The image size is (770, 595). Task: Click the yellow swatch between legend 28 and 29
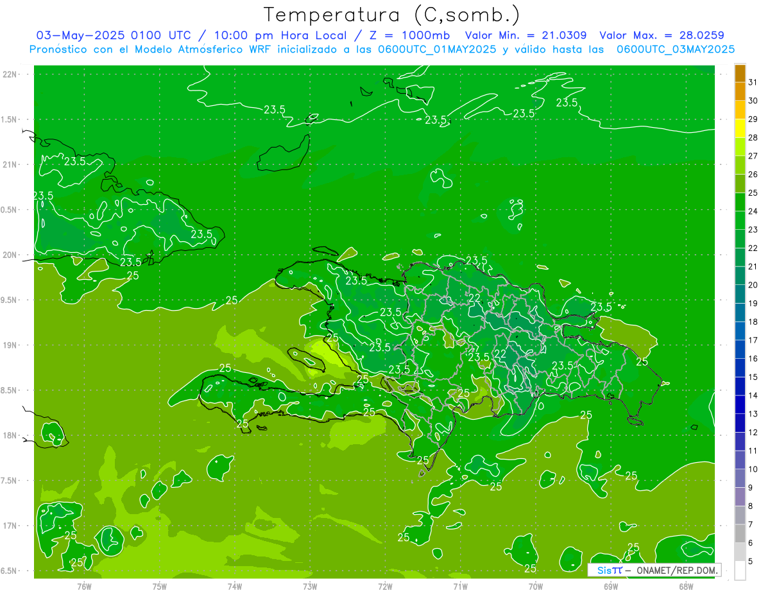click(x=740, y=128)
